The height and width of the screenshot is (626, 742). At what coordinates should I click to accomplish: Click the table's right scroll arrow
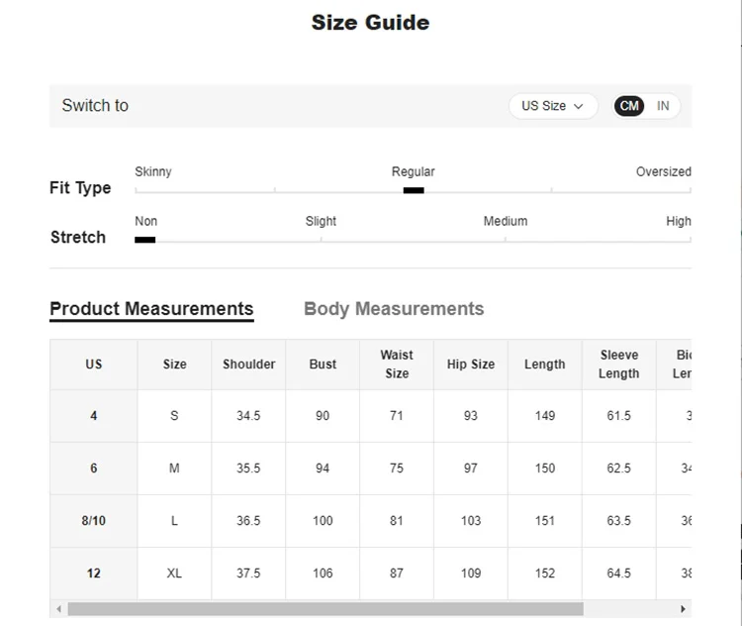(683, 609)
